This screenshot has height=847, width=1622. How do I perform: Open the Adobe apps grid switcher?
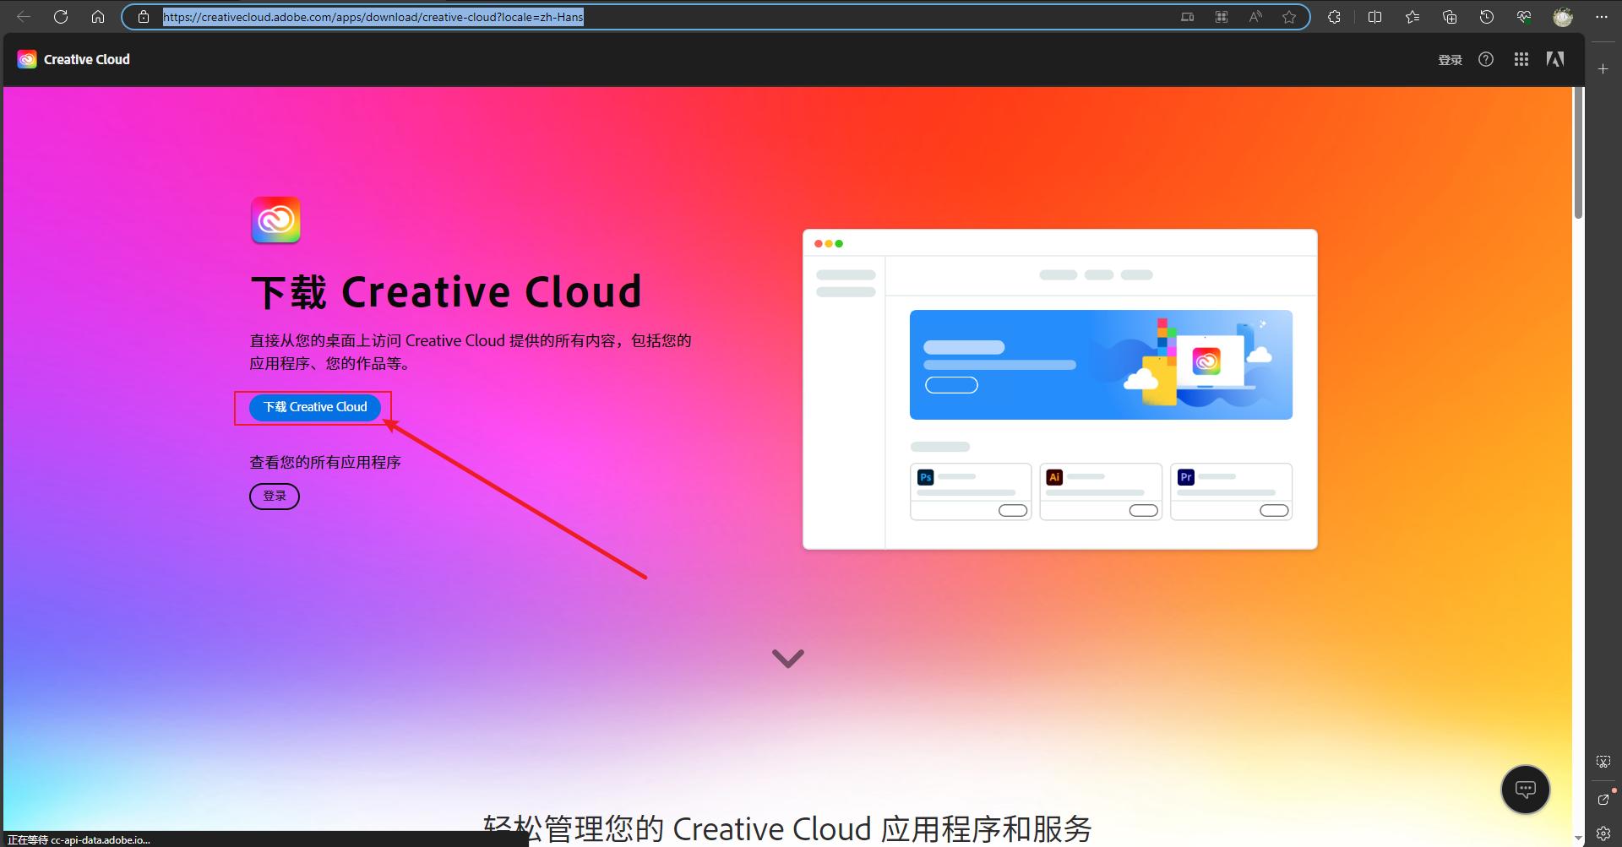coord(1521,59)
